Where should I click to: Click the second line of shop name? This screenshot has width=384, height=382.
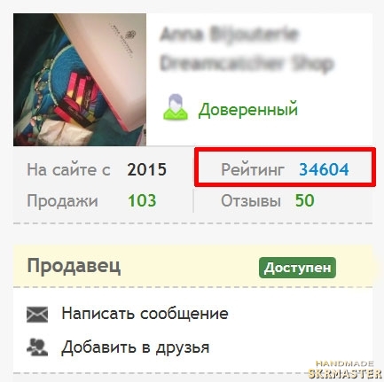pyautogui.click(x=247, y=63)
